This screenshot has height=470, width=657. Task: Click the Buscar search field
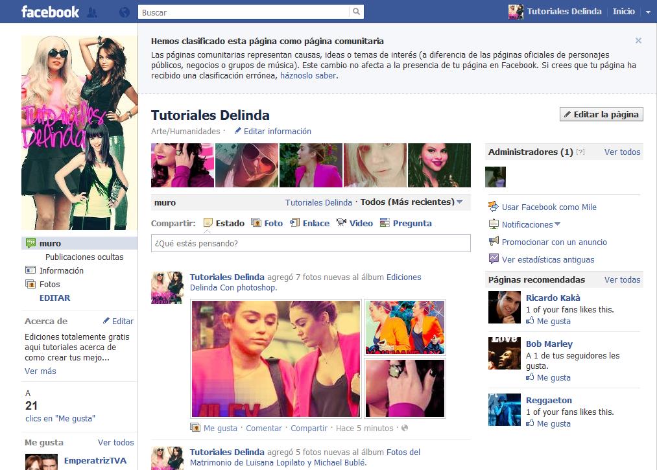click(x=243, y=12)
